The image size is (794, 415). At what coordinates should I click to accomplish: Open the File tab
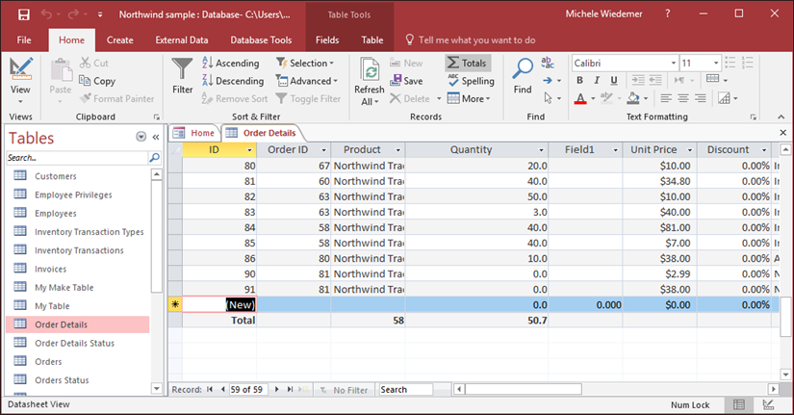click(24, 40)
